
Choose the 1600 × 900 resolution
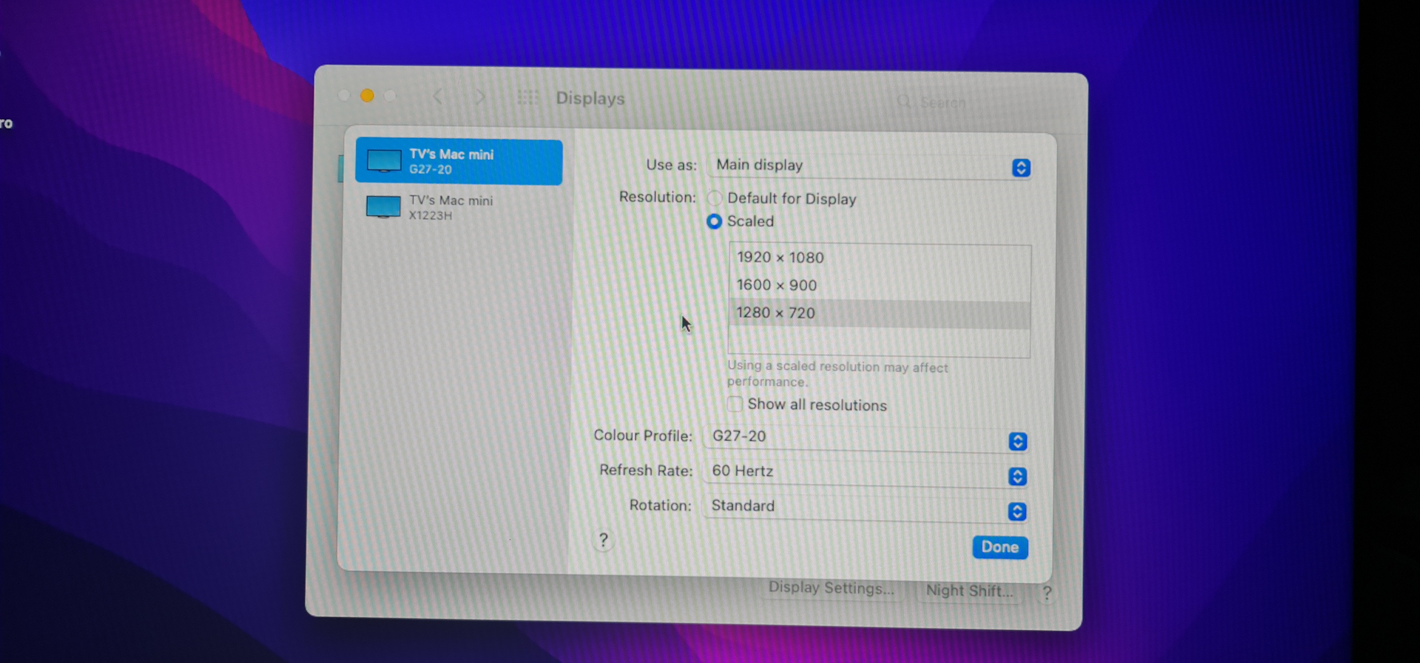pyautogui.click(x=777, y=285)
